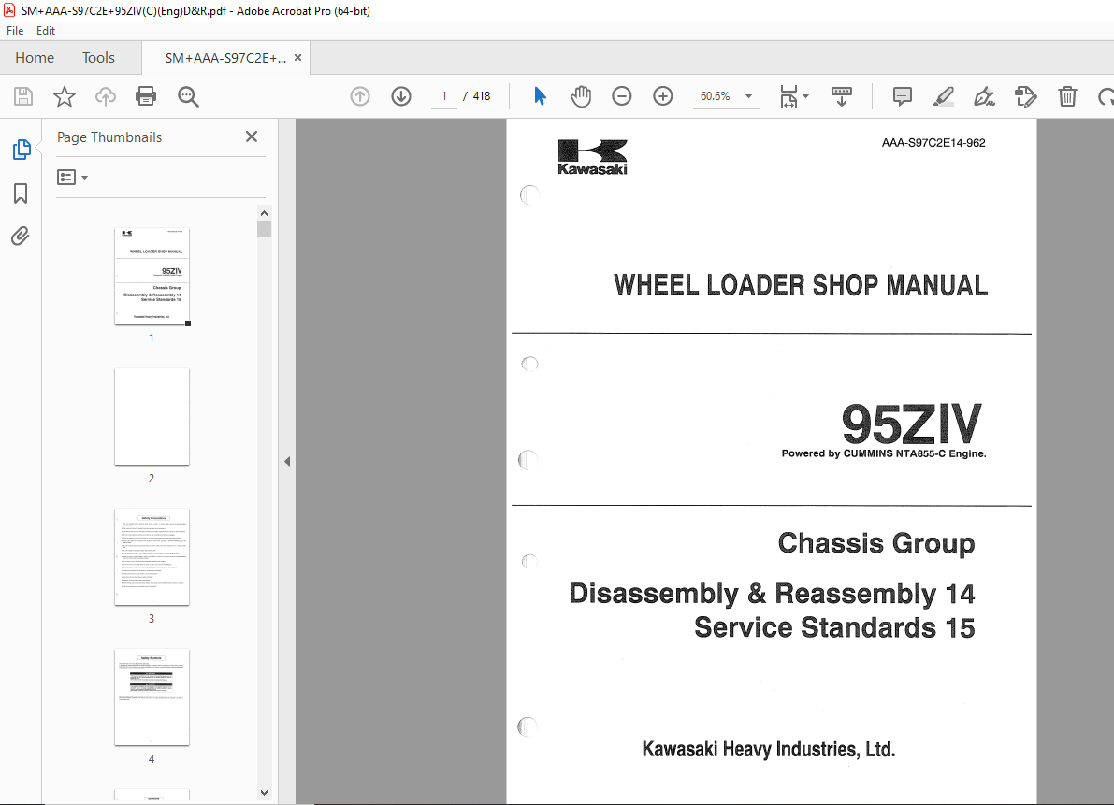Go to previous page arrow
Screen dimensions: 1114x805
tap(360, 95)
